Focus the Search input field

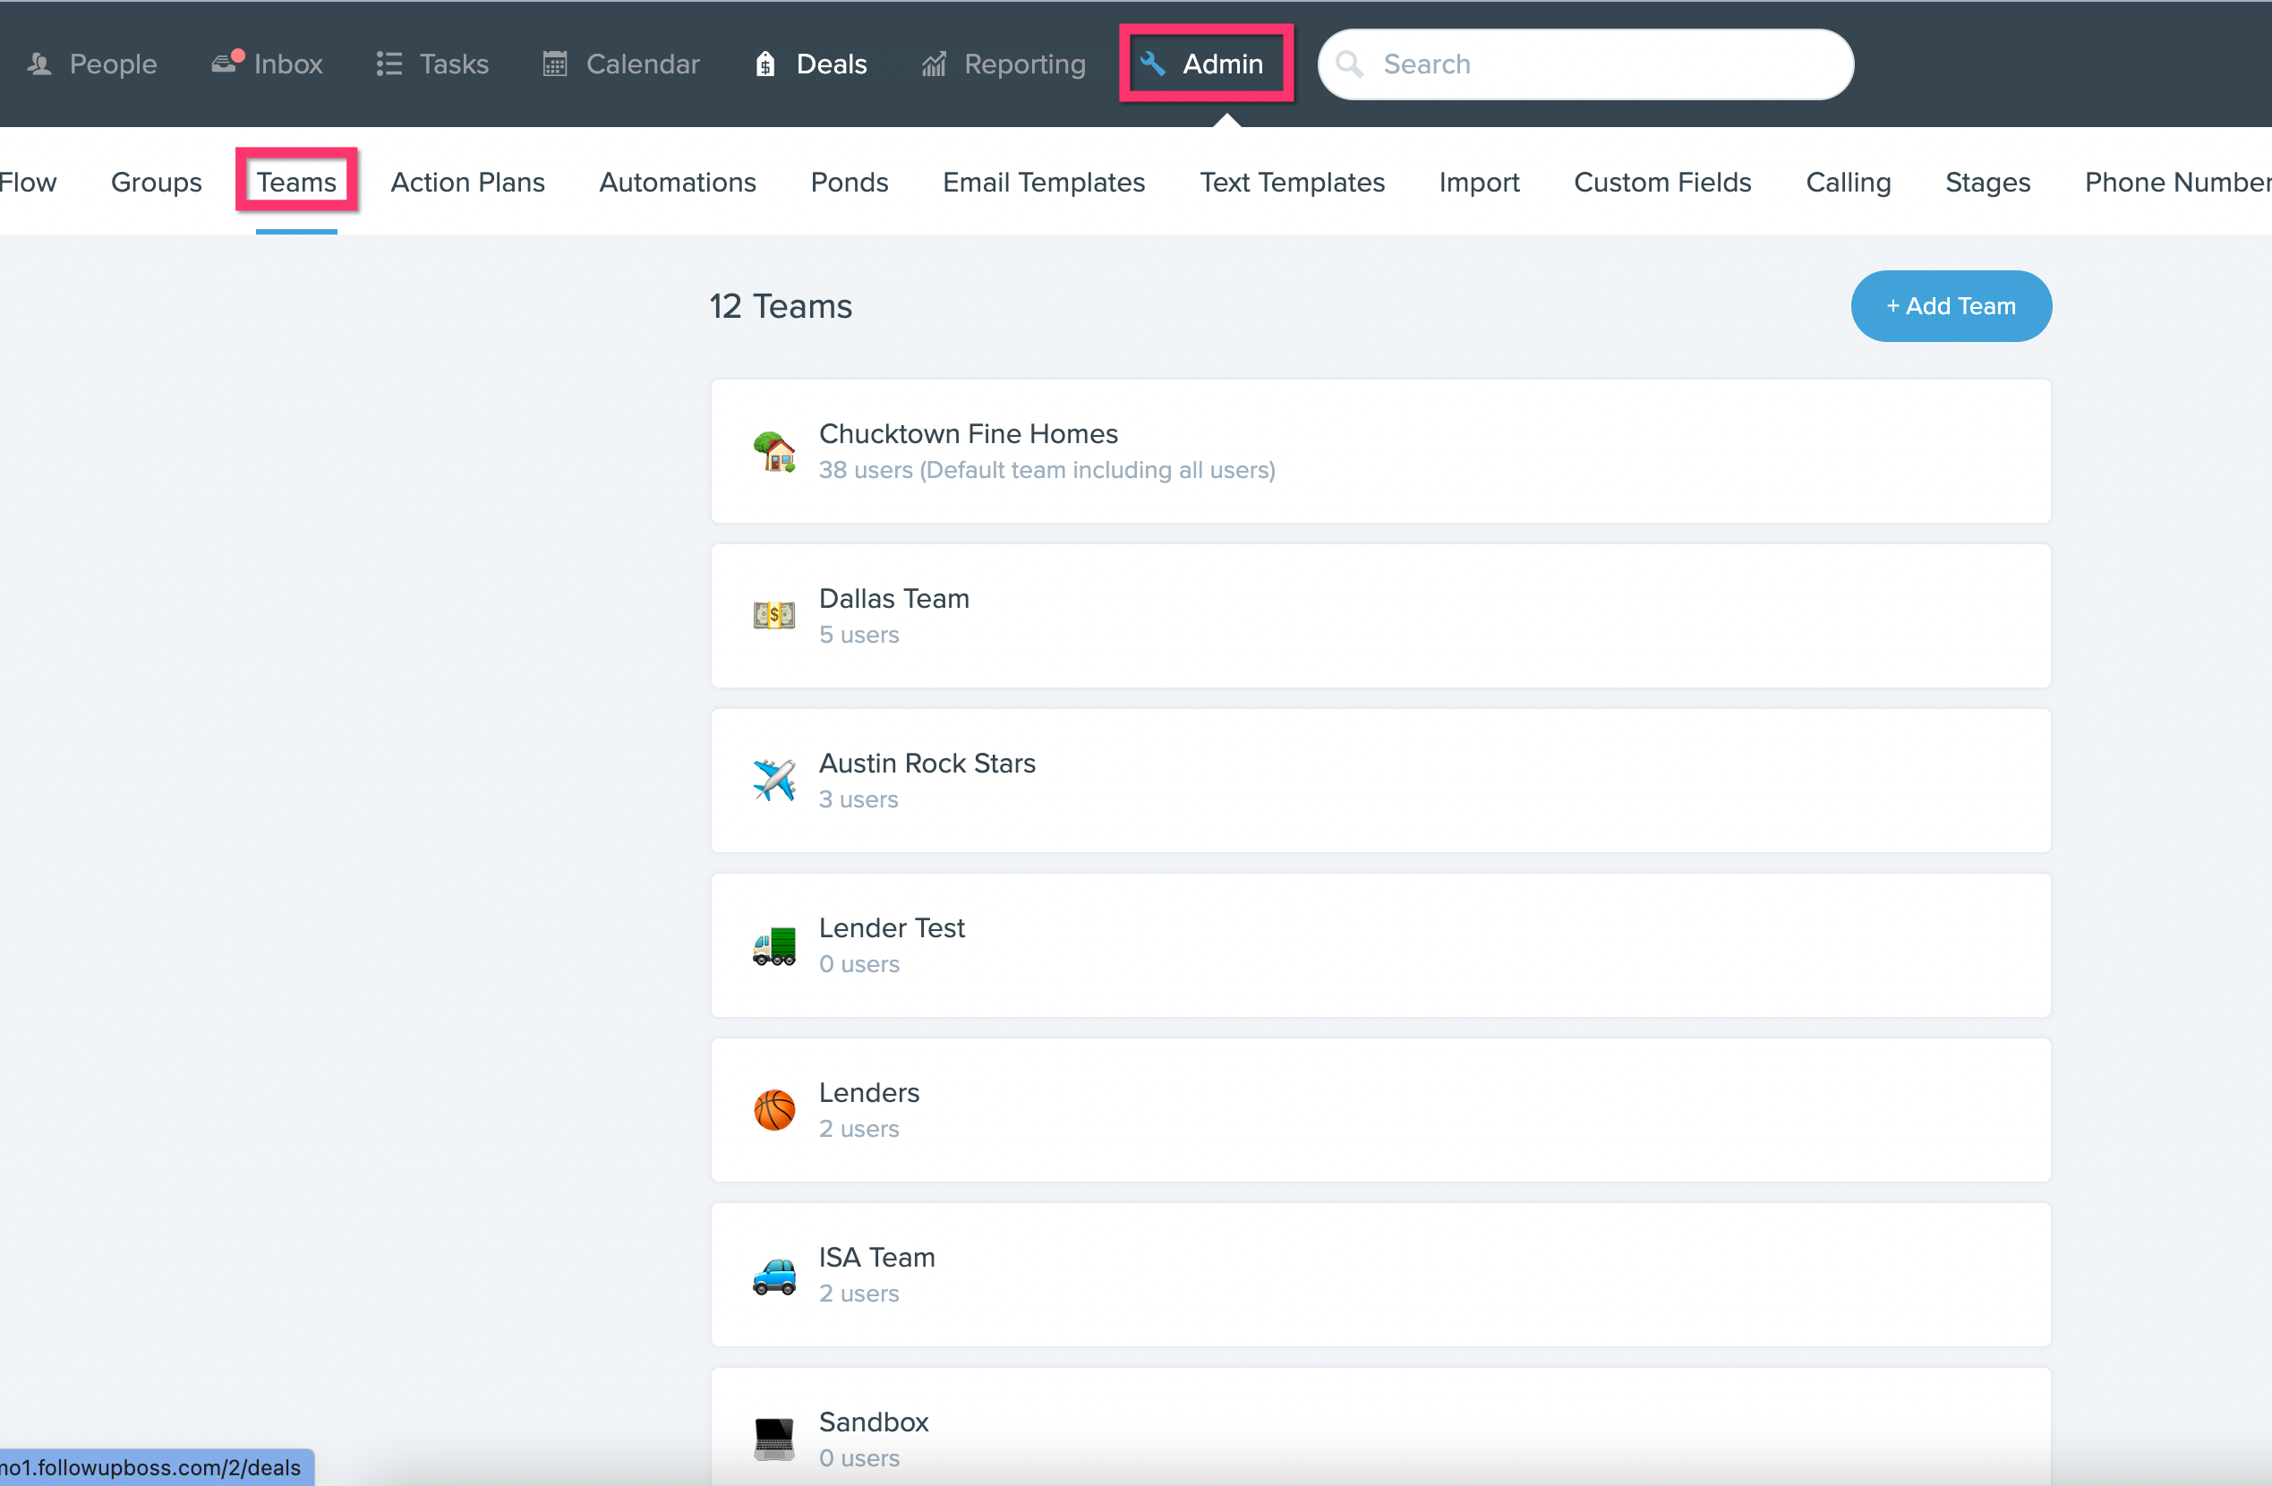[x=1585, y=64]
